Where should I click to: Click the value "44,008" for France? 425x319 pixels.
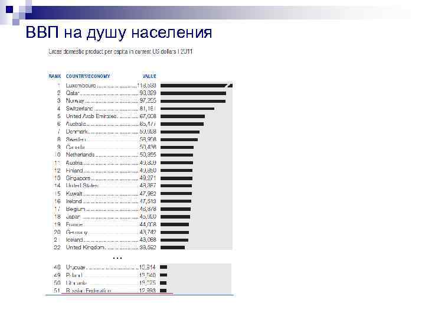coord(148,224)
